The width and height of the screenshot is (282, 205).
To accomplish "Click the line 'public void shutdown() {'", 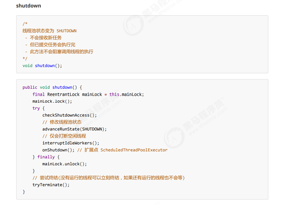I will pyautogui.click(x=52, y=87).
